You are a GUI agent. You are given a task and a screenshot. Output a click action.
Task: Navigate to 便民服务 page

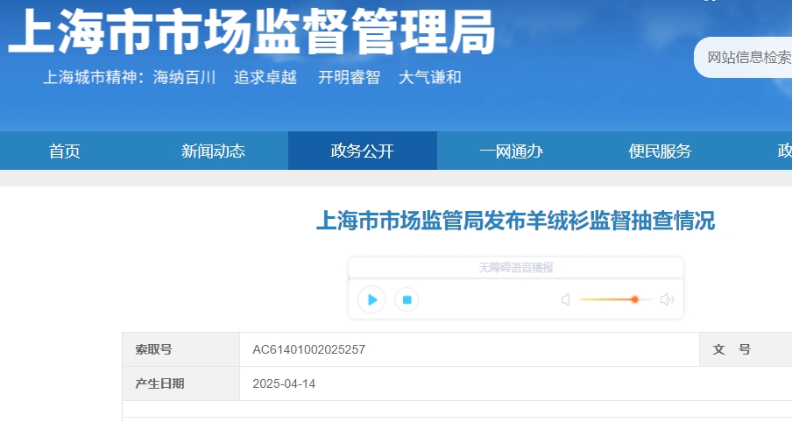[660, 151]
